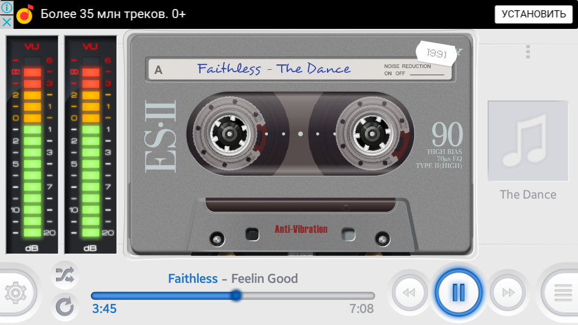Click the left VU meter
This screenshot has width=578, height=325.
(x=32, y=145)
